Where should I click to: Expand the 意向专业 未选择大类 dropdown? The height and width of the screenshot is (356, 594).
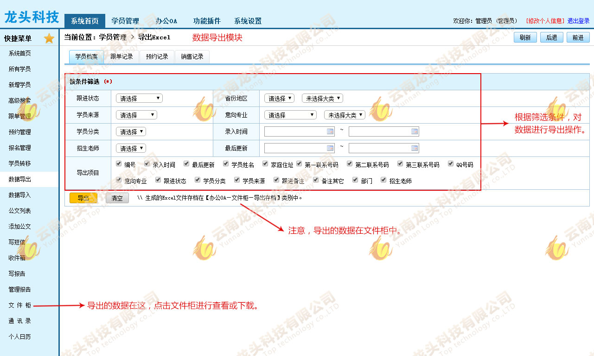345,115
